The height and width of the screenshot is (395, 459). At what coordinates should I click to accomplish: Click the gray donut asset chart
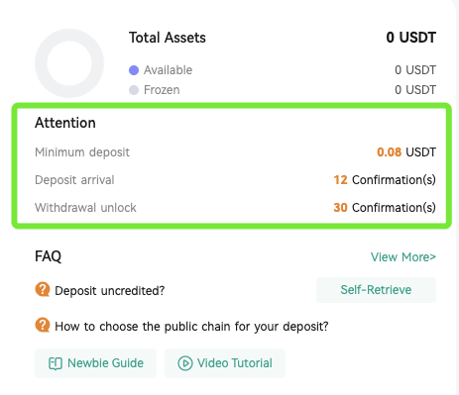pos(69,63)
